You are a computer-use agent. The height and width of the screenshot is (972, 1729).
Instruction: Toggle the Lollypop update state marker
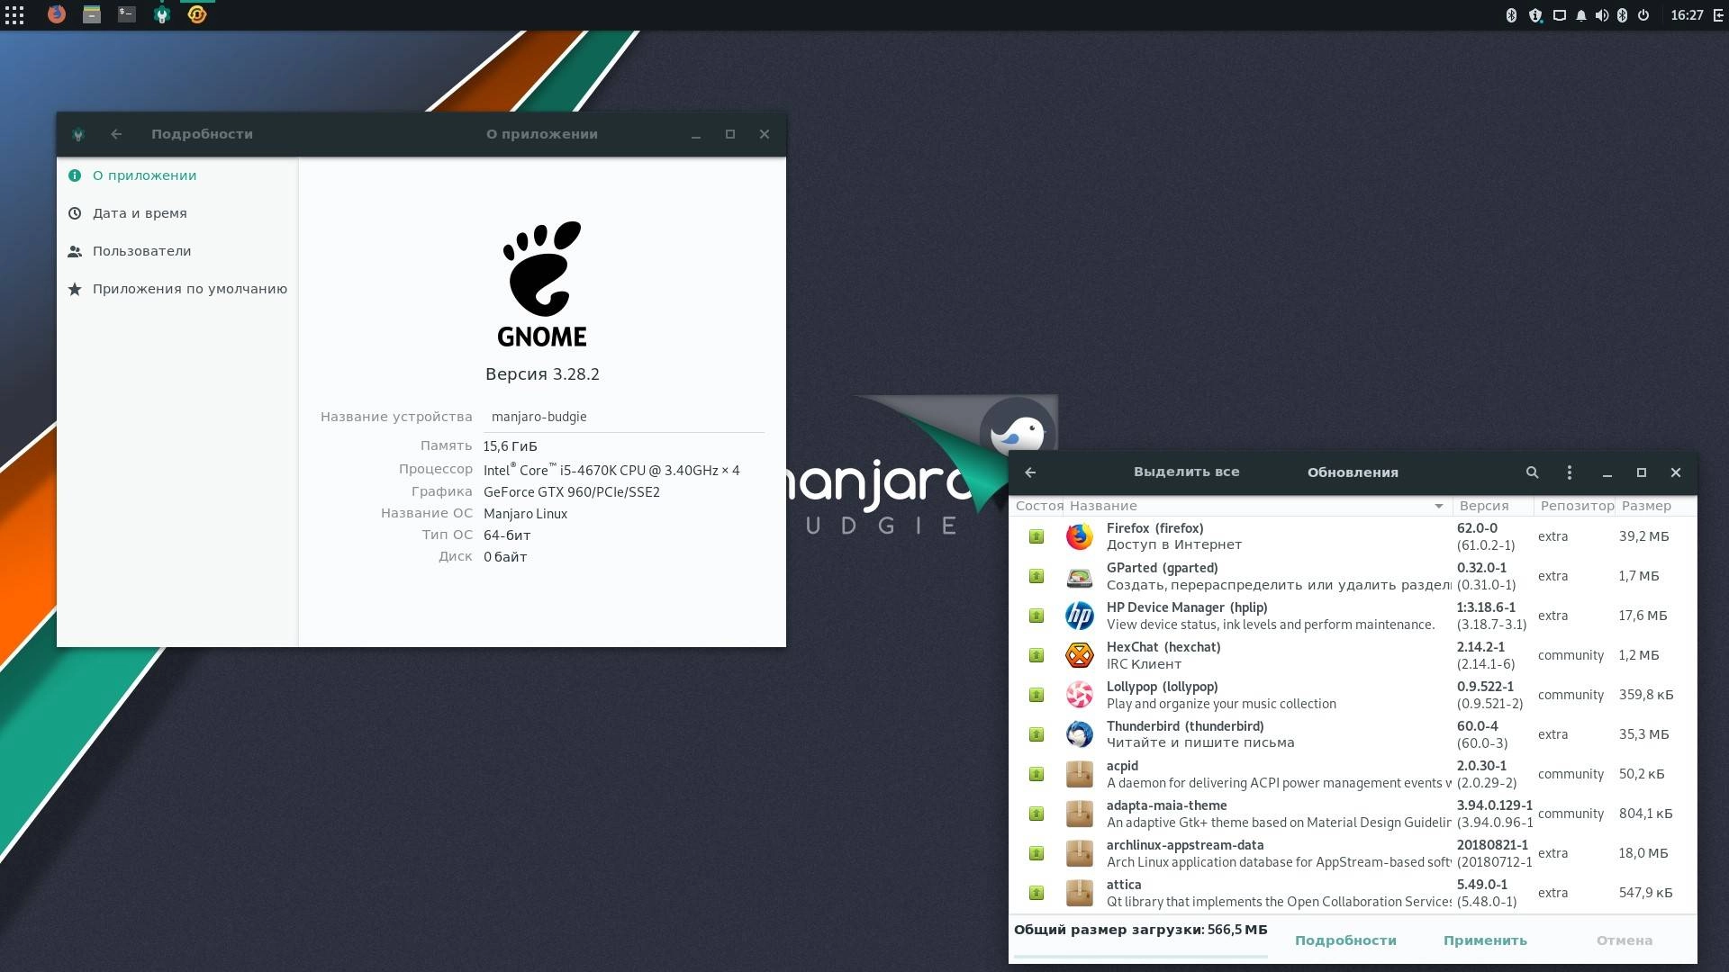point(1036,695)
